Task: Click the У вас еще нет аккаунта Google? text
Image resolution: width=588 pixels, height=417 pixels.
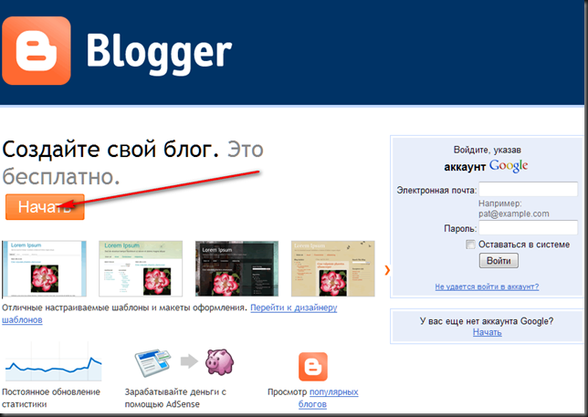Action: pyautogui.click(x=487, y=321)
